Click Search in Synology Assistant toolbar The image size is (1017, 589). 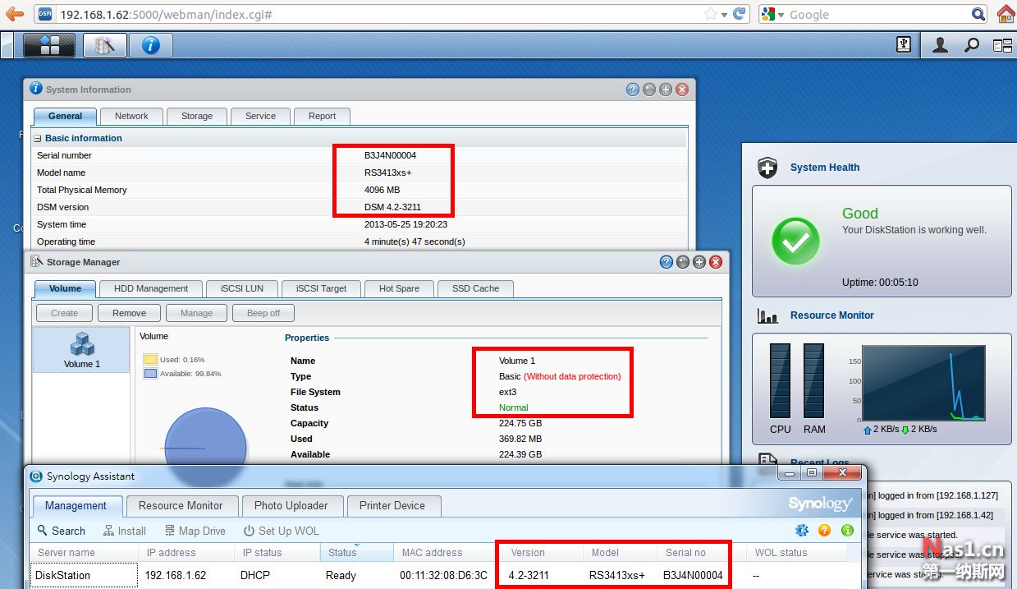62,531
